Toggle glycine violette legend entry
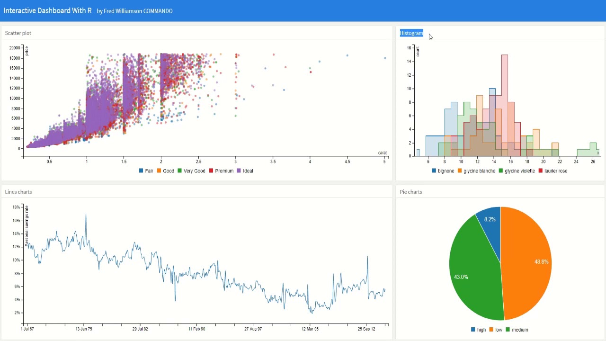The image size is (606, 341). tap(517, 171)
